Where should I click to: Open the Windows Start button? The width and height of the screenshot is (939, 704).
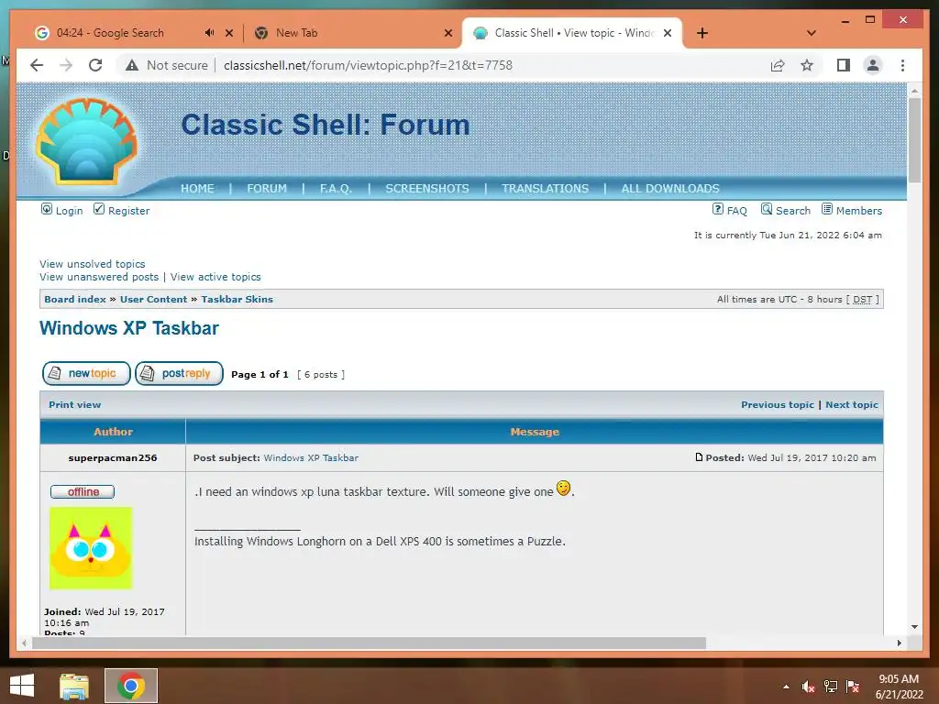22,686
